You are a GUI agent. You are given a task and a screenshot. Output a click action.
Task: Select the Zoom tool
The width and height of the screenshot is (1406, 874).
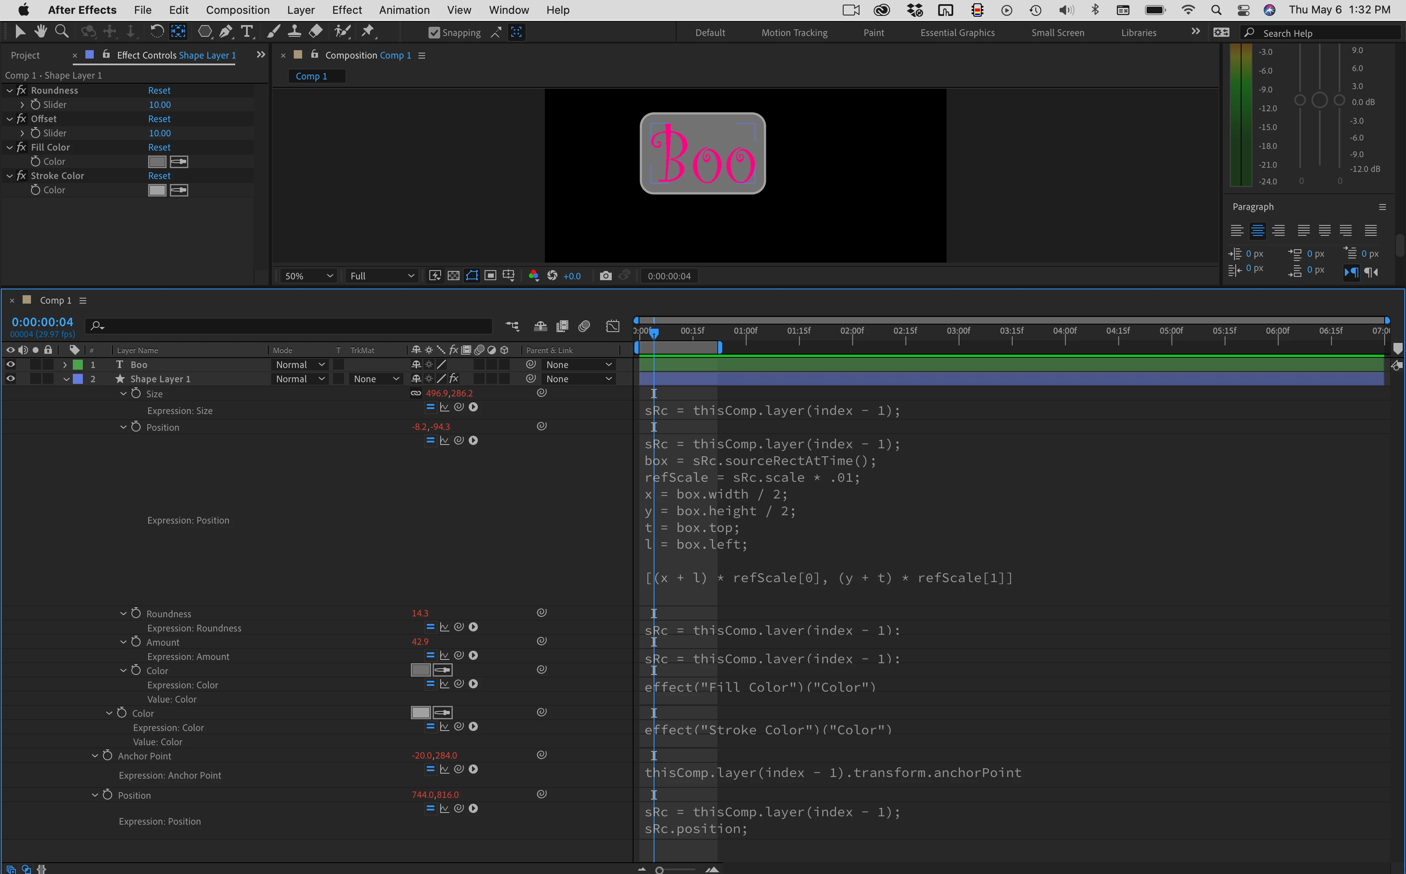[62, 32]
